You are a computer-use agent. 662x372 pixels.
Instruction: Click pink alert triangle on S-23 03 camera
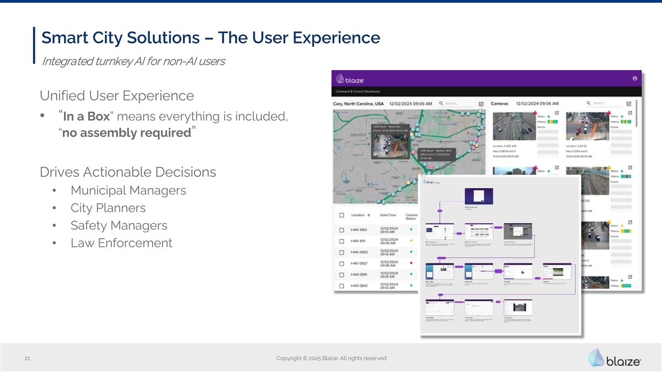[x=608, y=113]
